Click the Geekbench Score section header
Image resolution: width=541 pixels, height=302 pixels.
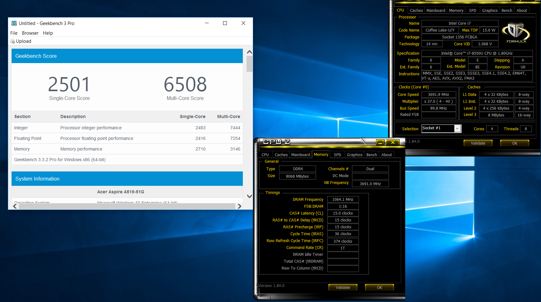coord(127,56)
